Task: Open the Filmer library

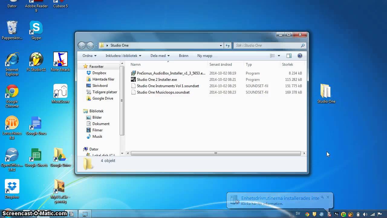Action: (x=97, y=130)
